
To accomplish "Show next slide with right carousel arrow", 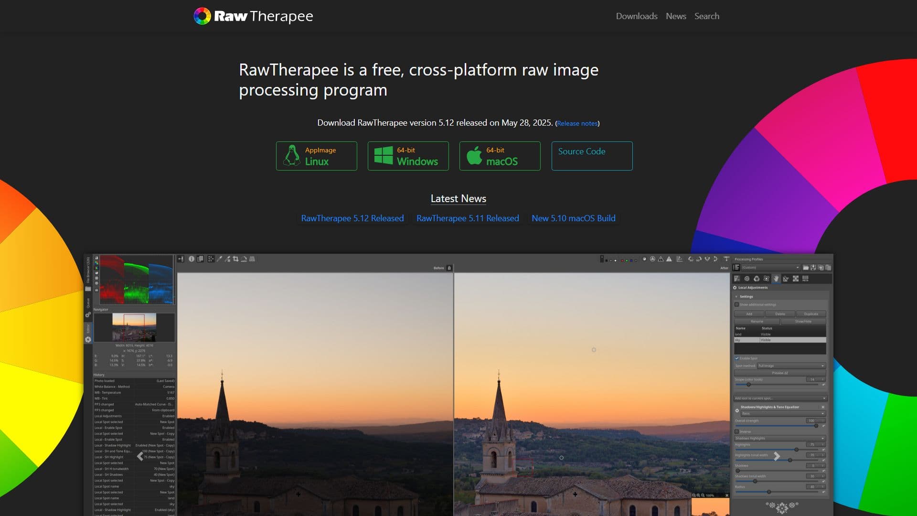I will (777, 456).
